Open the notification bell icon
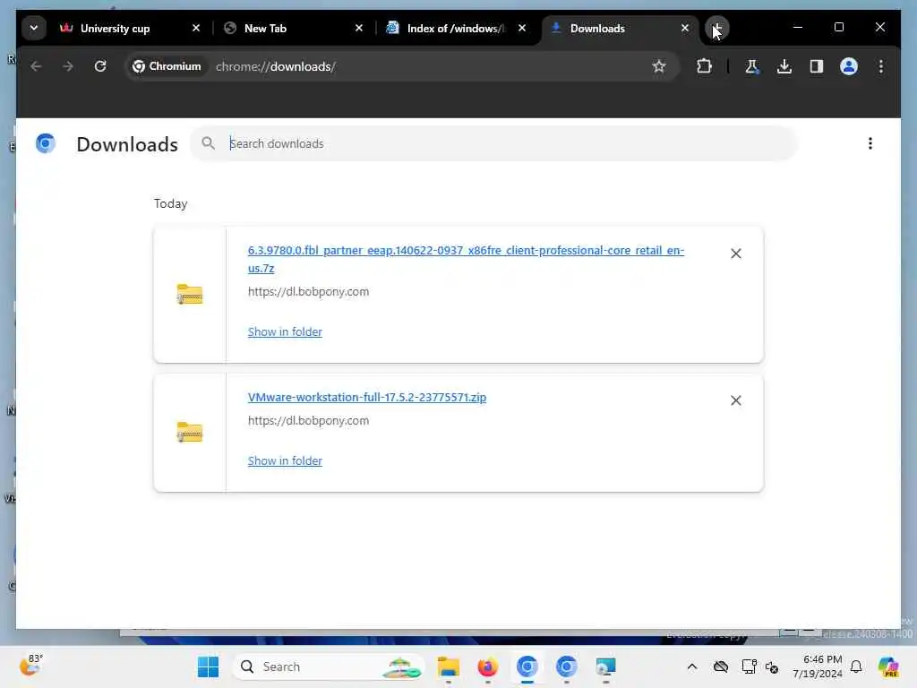Screen dimensions: 917x688 (x=856, y=666)
